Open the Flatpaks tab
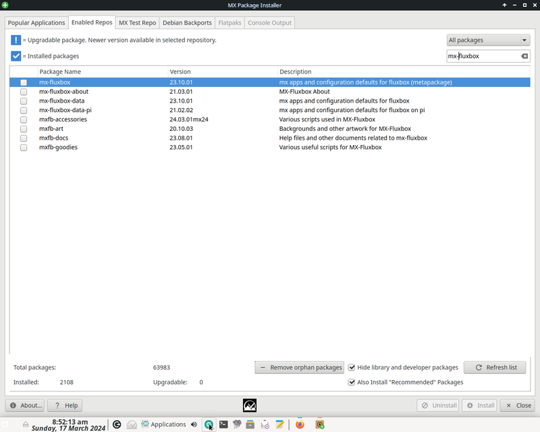540x432 pixels. [230, 23]
